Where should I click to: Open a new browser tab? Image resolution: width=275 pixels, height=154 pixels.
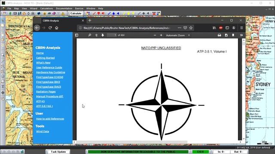[90, 21]
